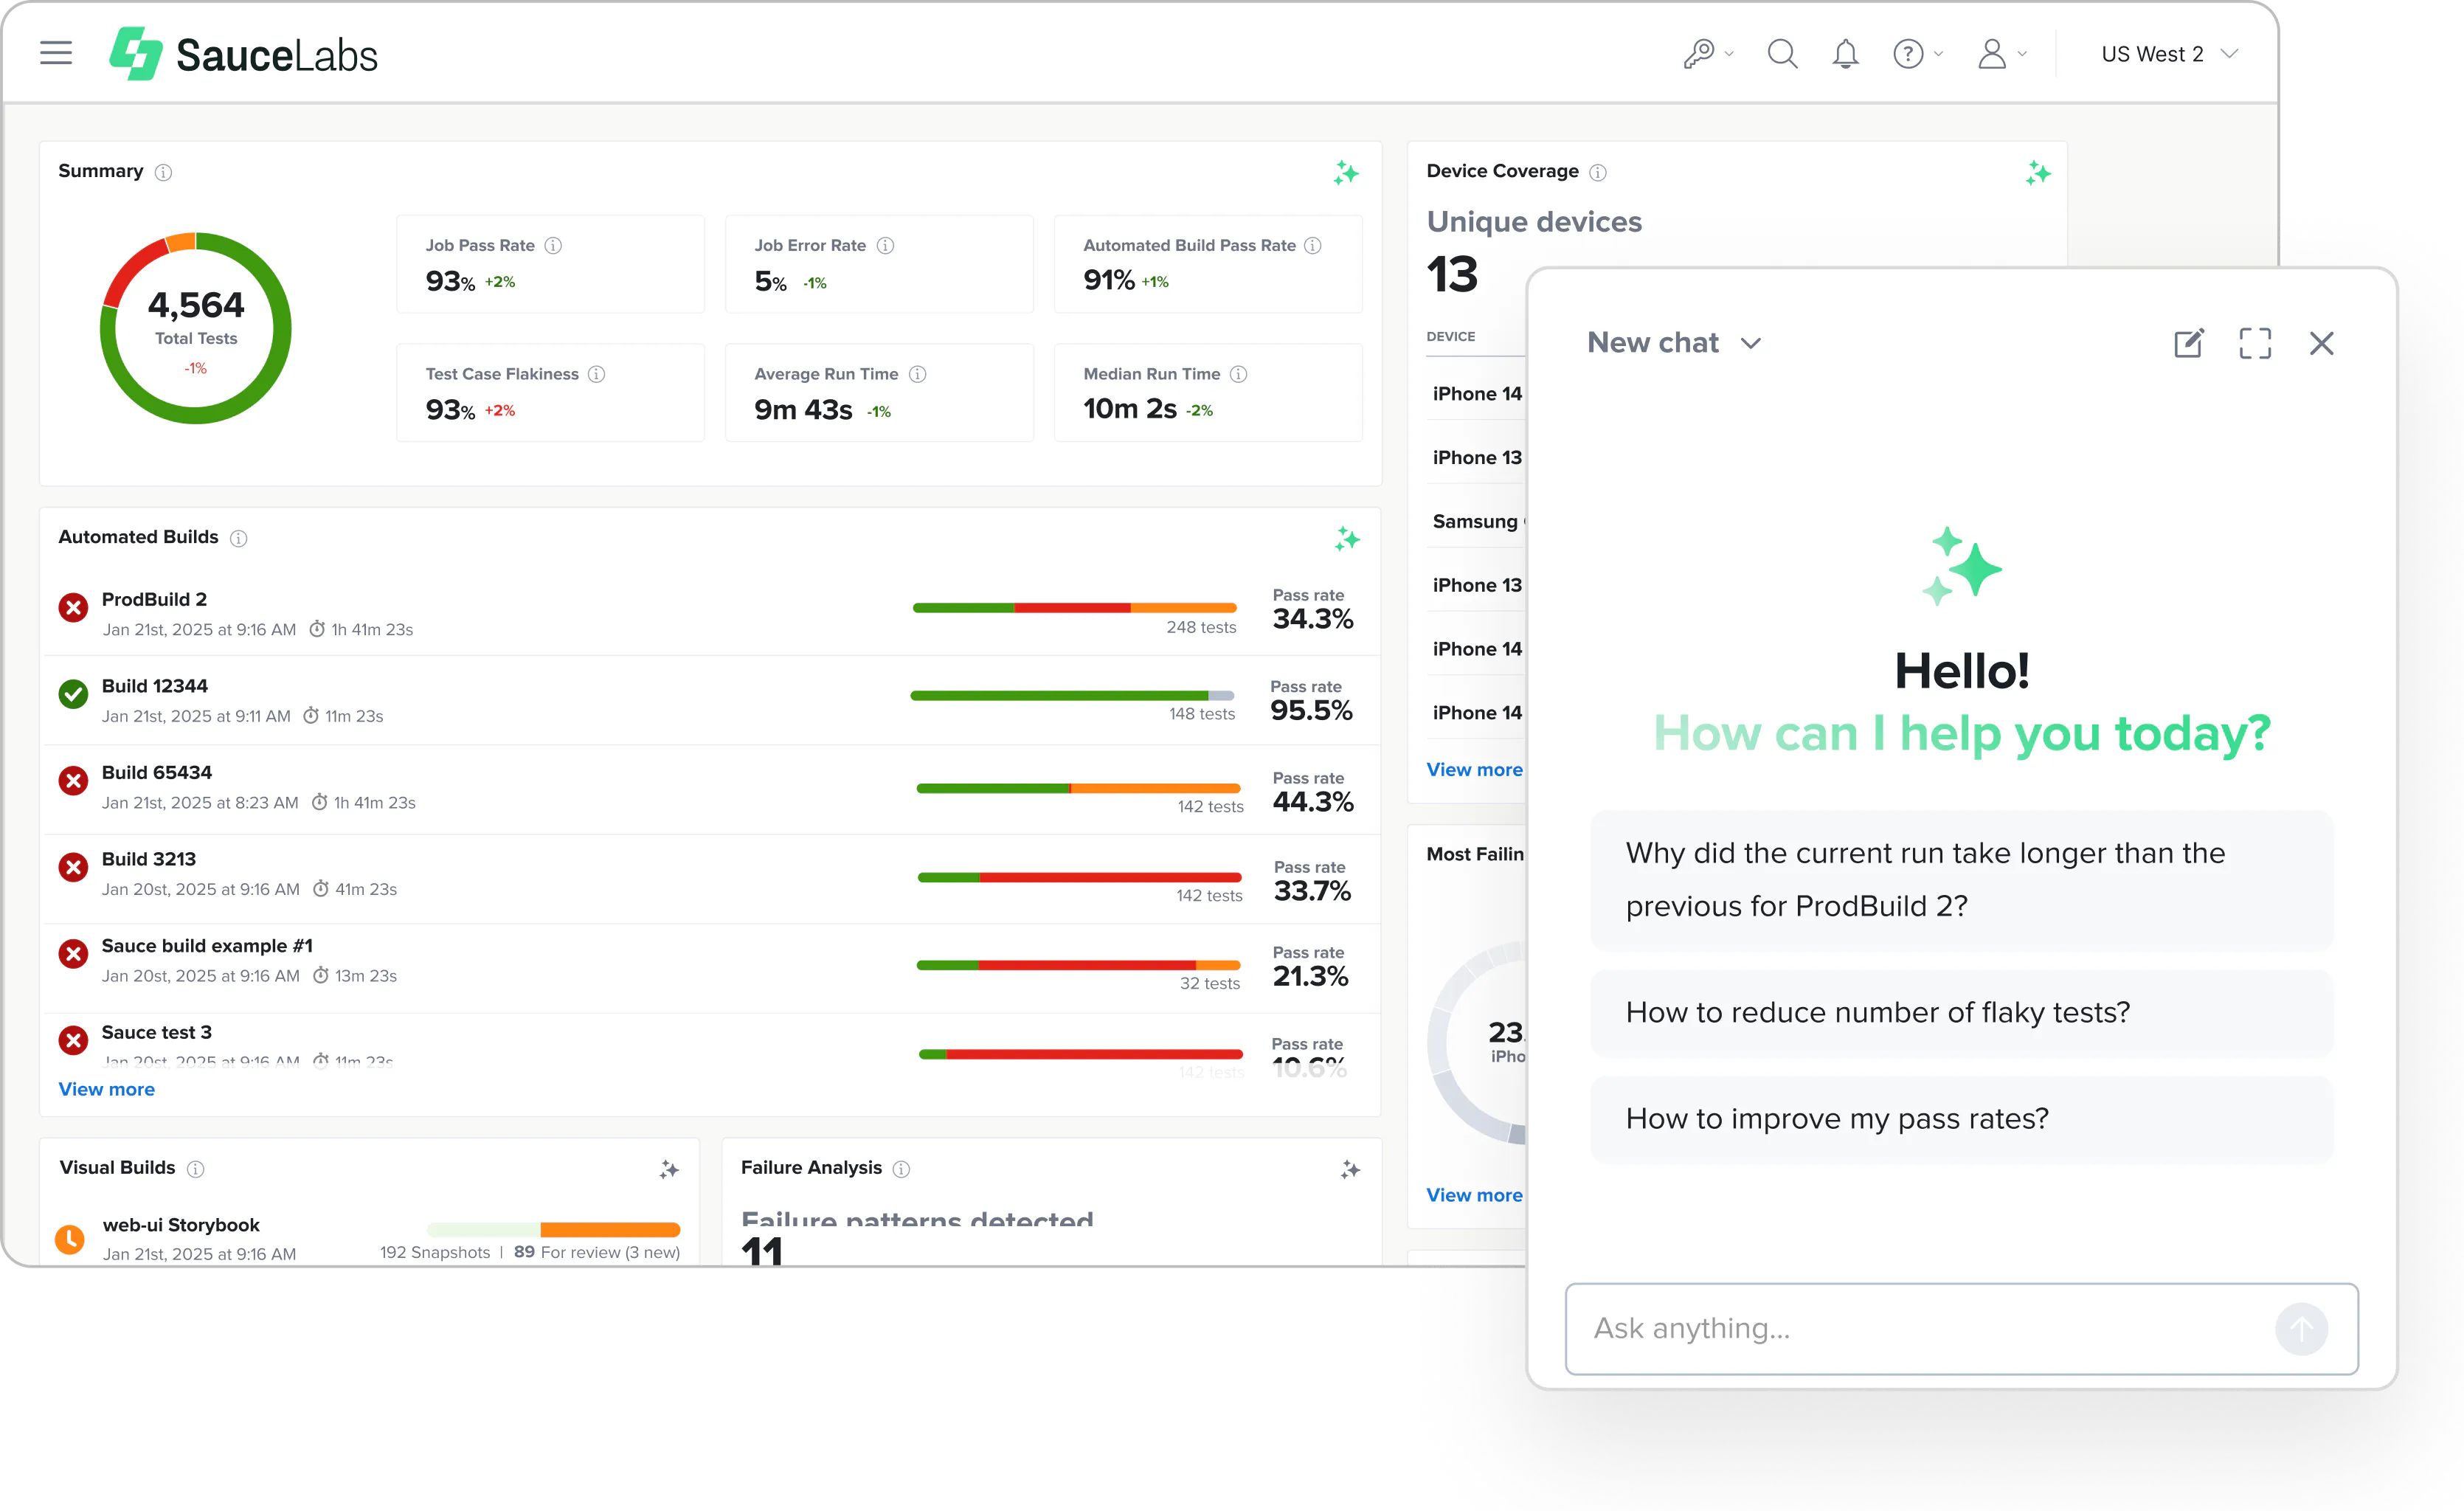Select the improve pass rates suggestion
The image size is (2464, 1511).
(1961, 1119)
